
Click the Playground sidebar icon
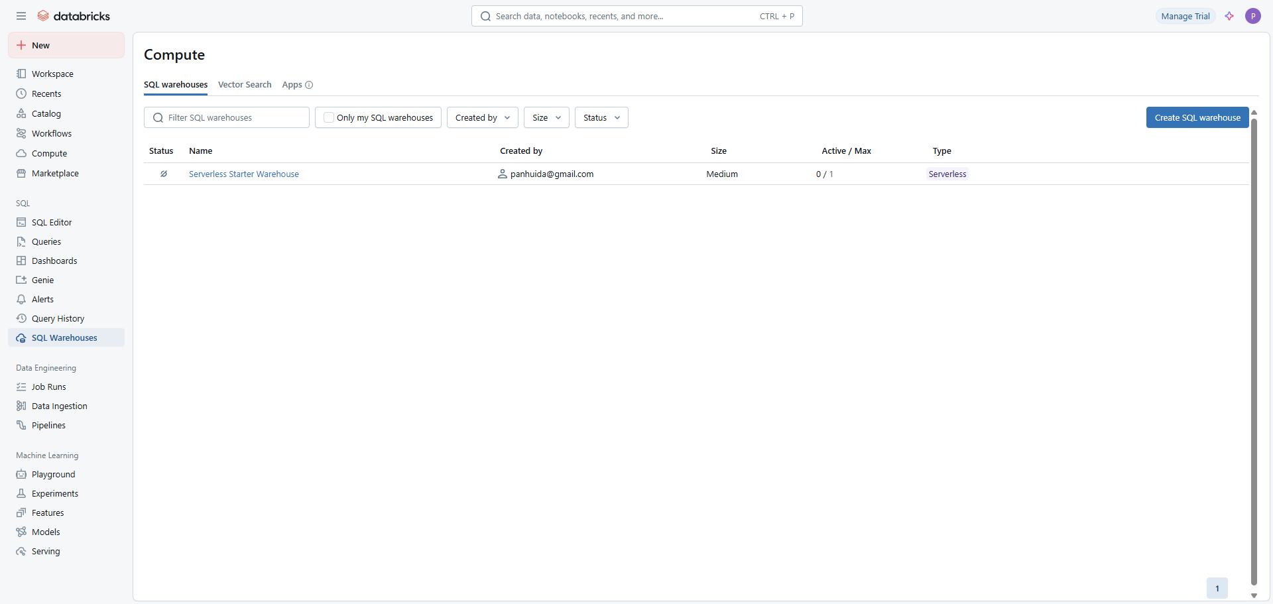click(x=21, y=474)
